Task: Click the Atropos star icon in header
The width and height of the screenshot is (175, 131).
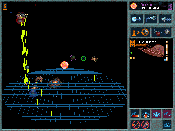Action: 134,6
